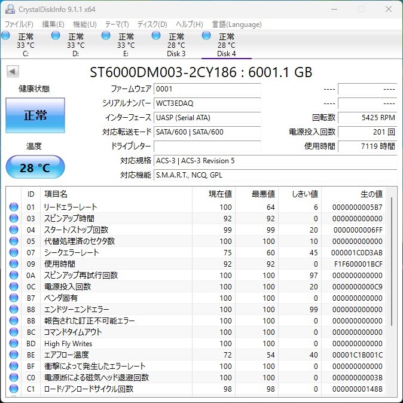The width and height of the screenshot is (403, 403).
Task: Click the しきい値 column header
Action: tap(300, 194)
